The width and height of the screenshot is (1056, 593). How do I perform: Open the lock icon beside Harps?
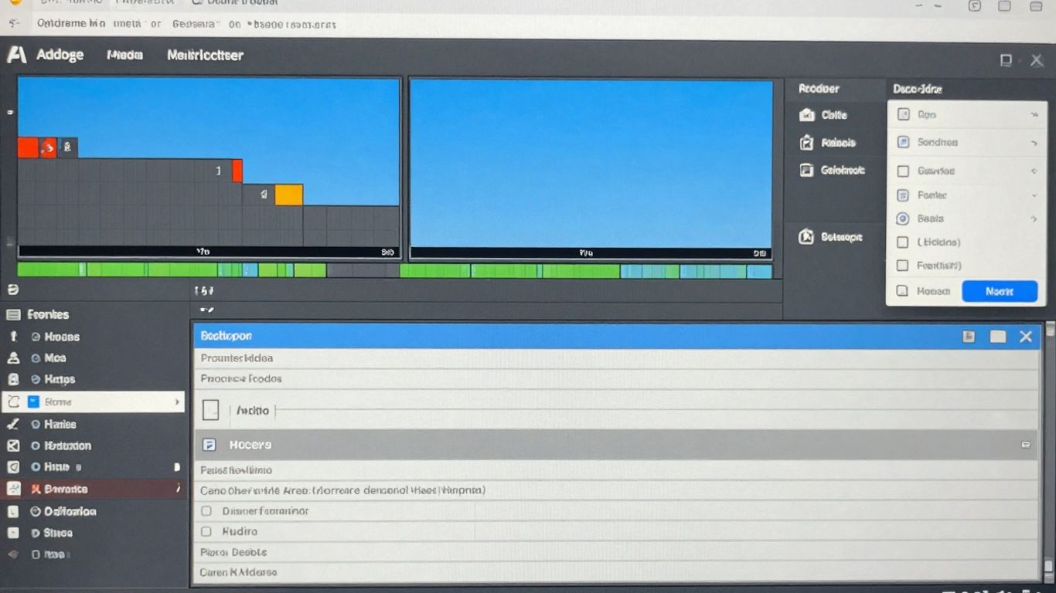pyautogui.click(x=13, y=379)
